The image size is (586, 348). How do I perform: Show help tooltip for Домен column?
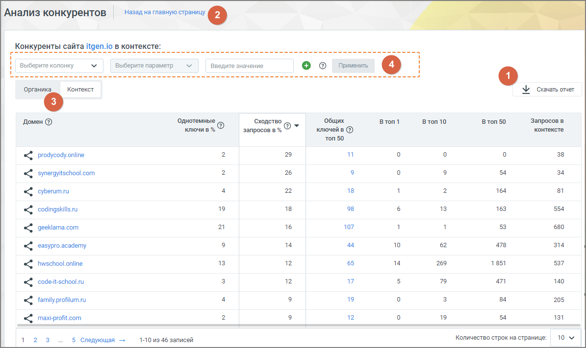49,122
